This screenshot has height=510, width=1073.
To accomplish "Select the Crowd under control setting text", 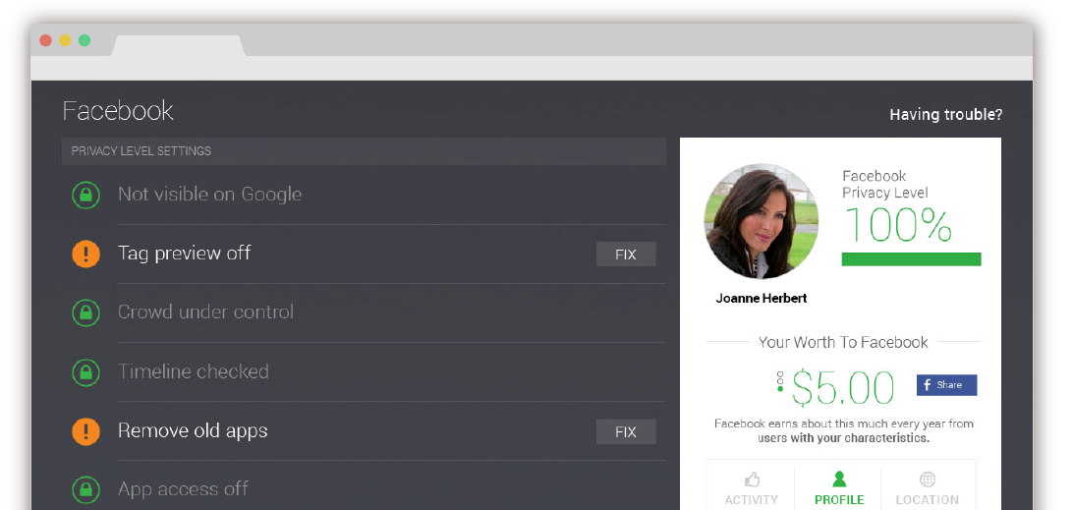I will 205,312.
